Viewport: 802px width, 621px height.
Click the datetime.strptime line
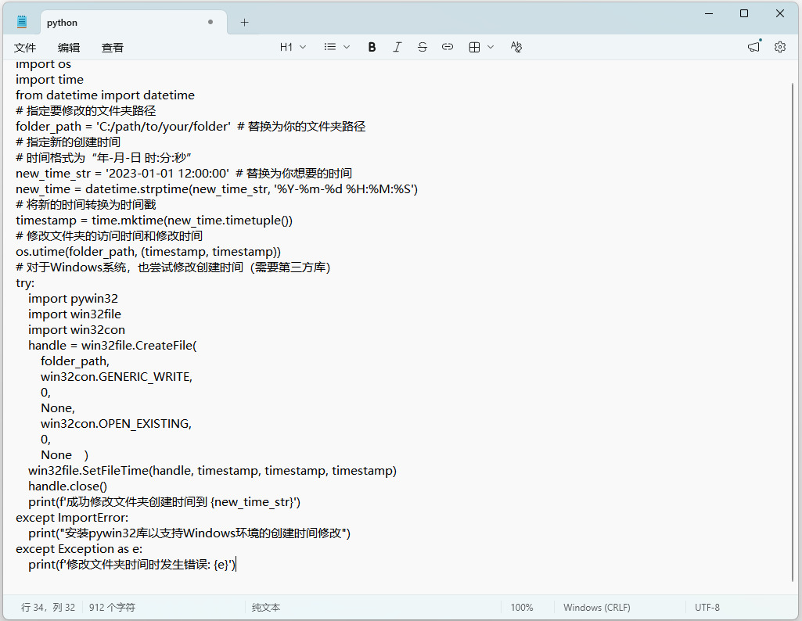point(217,189)
